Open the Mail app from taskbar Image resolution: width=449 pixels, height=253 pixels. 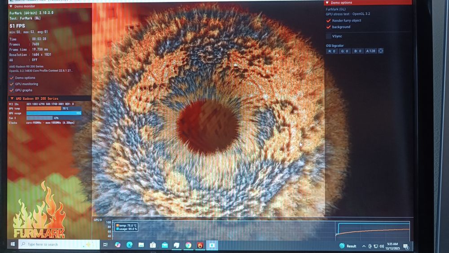[x=165, y=245]
